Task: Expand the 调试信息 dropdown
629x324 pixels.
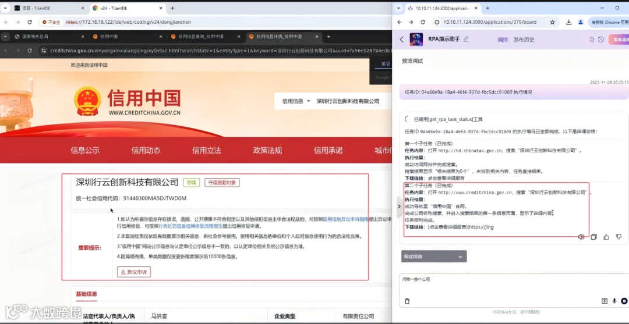Action: coord(434,257)
